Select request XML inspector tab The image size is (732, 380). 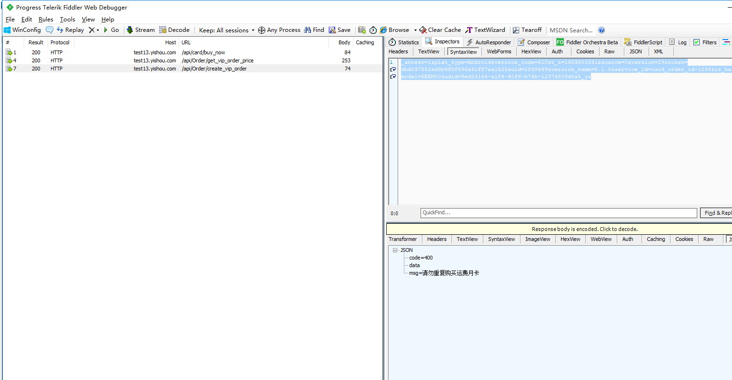point(658,51)
